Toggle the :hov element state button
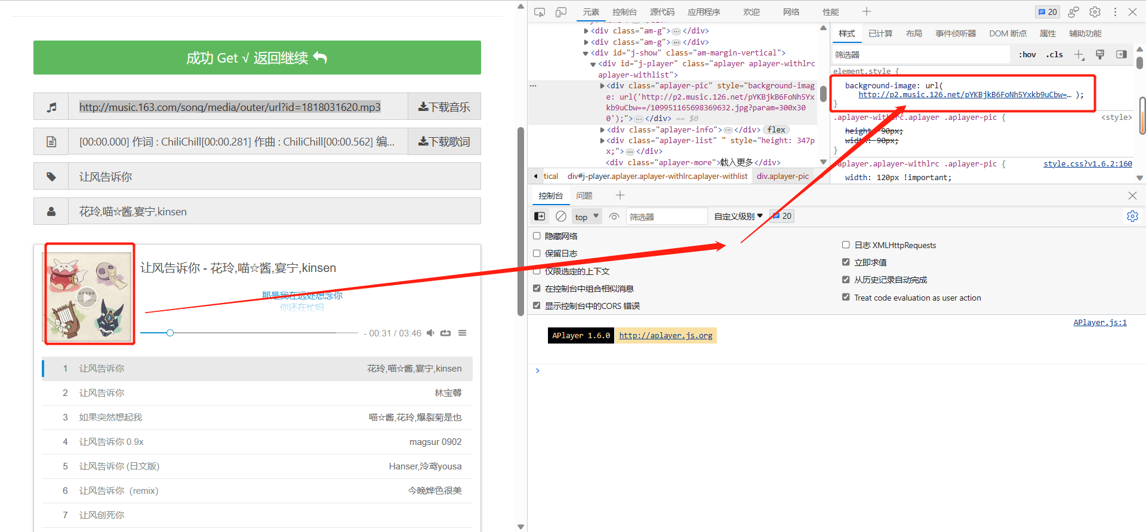The width and height of the screenshot is (1146, 532). [x=1027, y=54]
